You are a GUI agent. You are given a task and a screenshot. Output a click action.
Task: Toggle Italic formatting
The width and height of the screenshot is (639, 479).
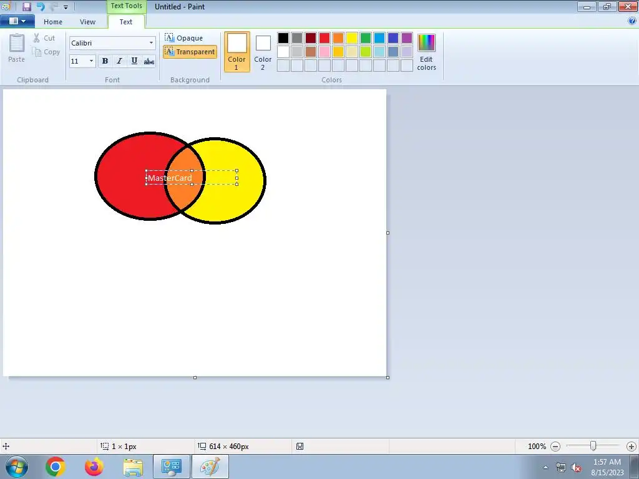point(119,61)
